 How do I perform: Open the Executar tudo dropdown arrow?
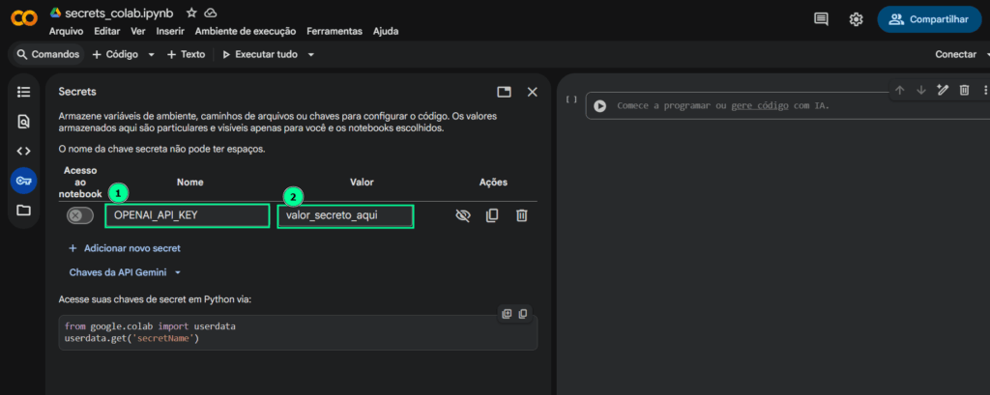click(x=310, y=55)
